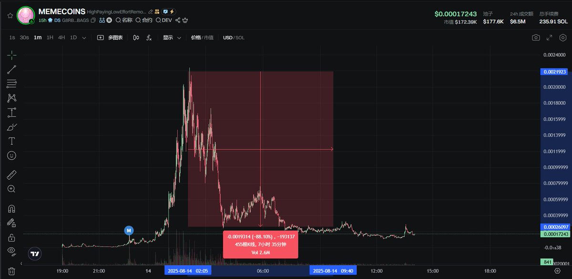Viewport: 572px width, 279px height.
Task: Pick the text annotation tool
Action: click(x=12, y=141)
